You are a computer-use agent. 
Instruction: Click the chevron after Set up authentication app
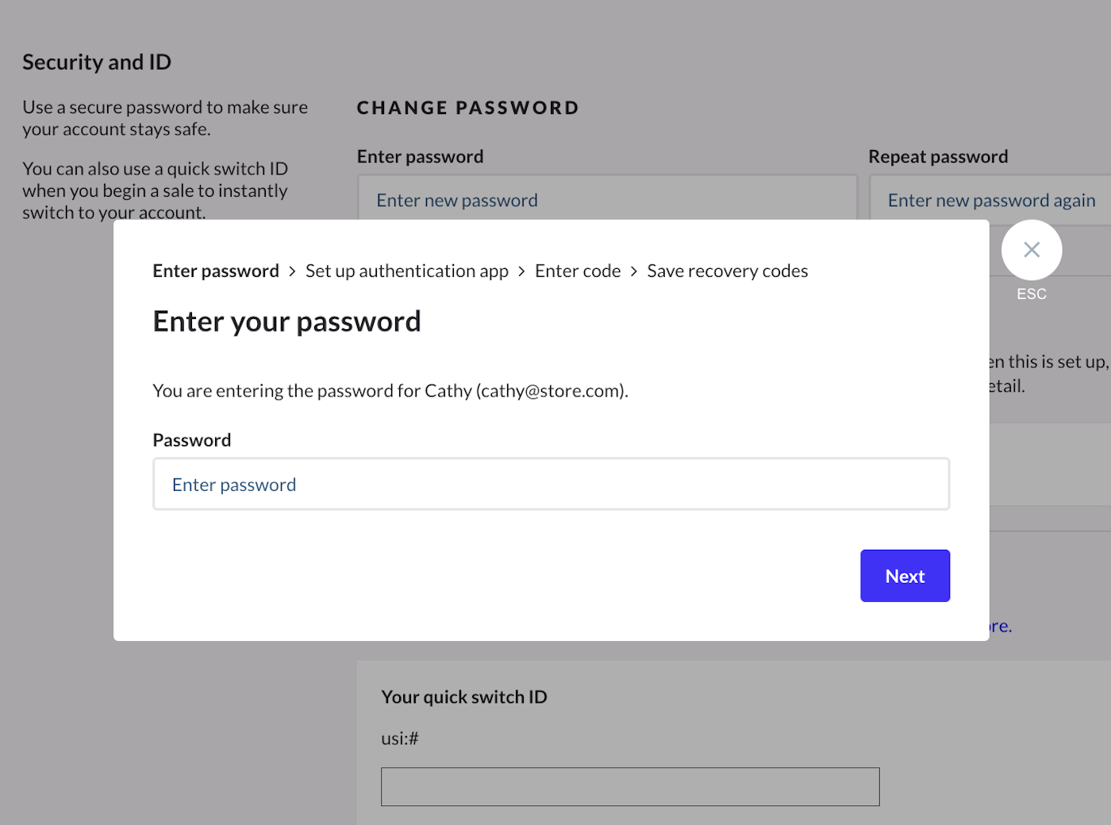point(521,271)
